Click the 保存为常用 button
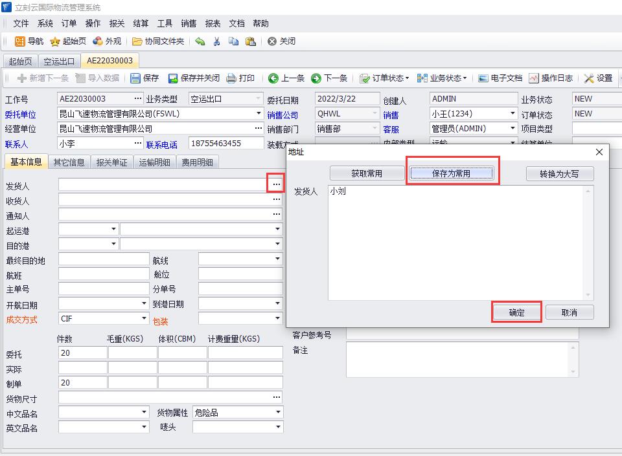622x456 pixels. [x=452, y=173]
